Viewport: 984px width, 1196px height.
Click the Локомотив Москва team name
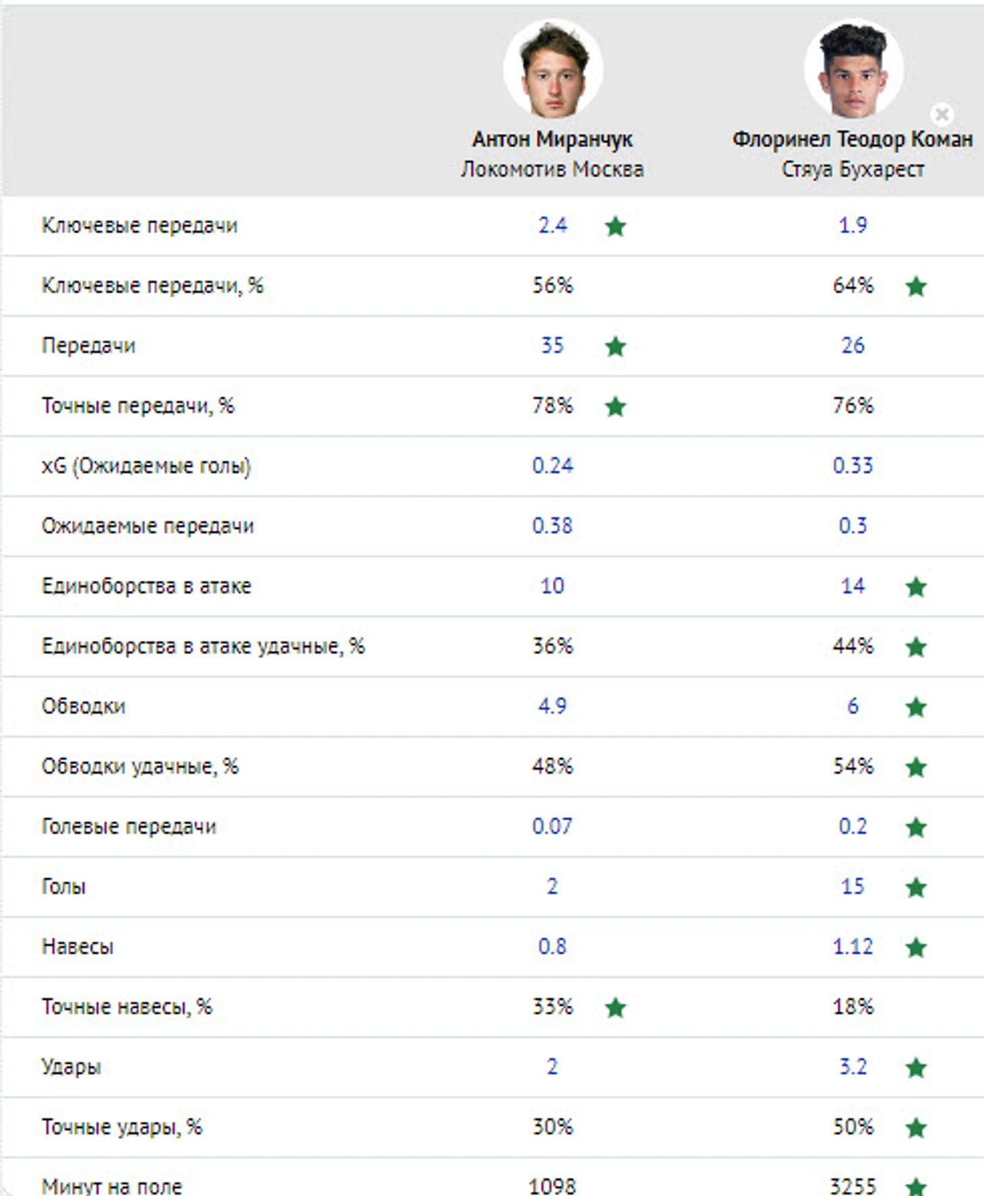[552, 169]
